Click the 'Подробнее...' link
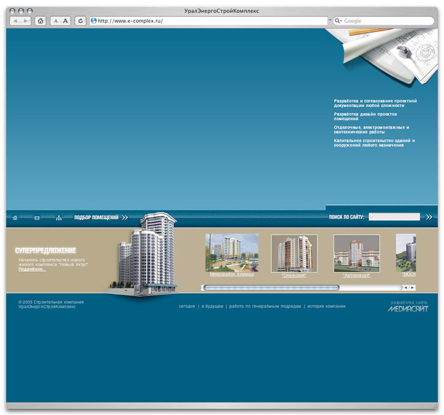Screen dimensions: 444x415 [x=32, y=269]
